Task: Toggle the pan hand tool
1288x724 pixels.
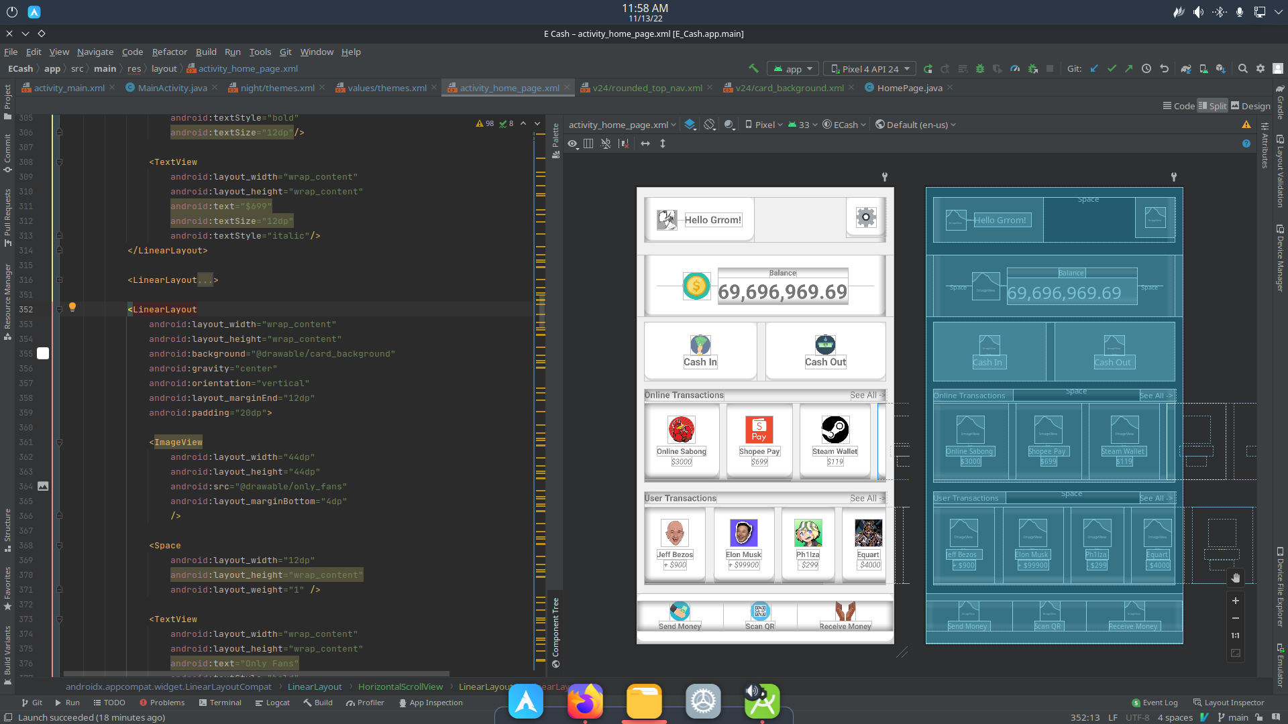Action: pyautogui.click(x=1236, y=578)
